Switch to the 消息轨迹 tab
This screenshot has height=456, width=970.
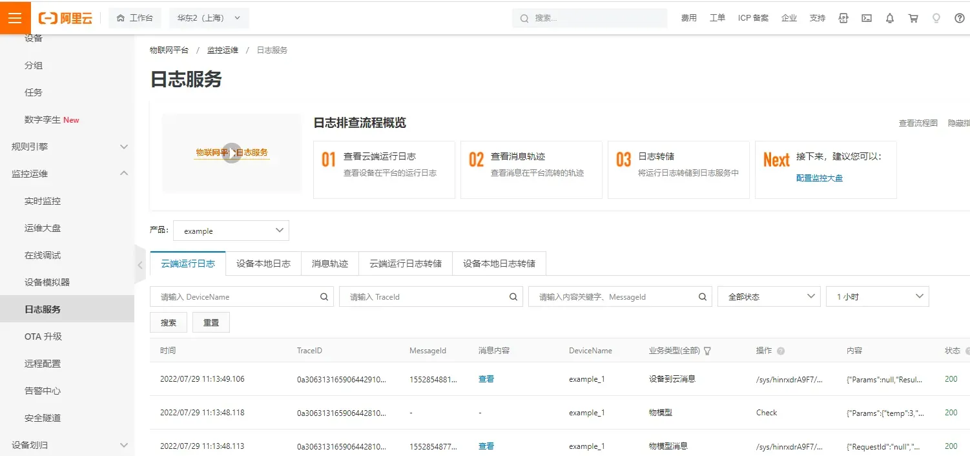pos(330,264)
